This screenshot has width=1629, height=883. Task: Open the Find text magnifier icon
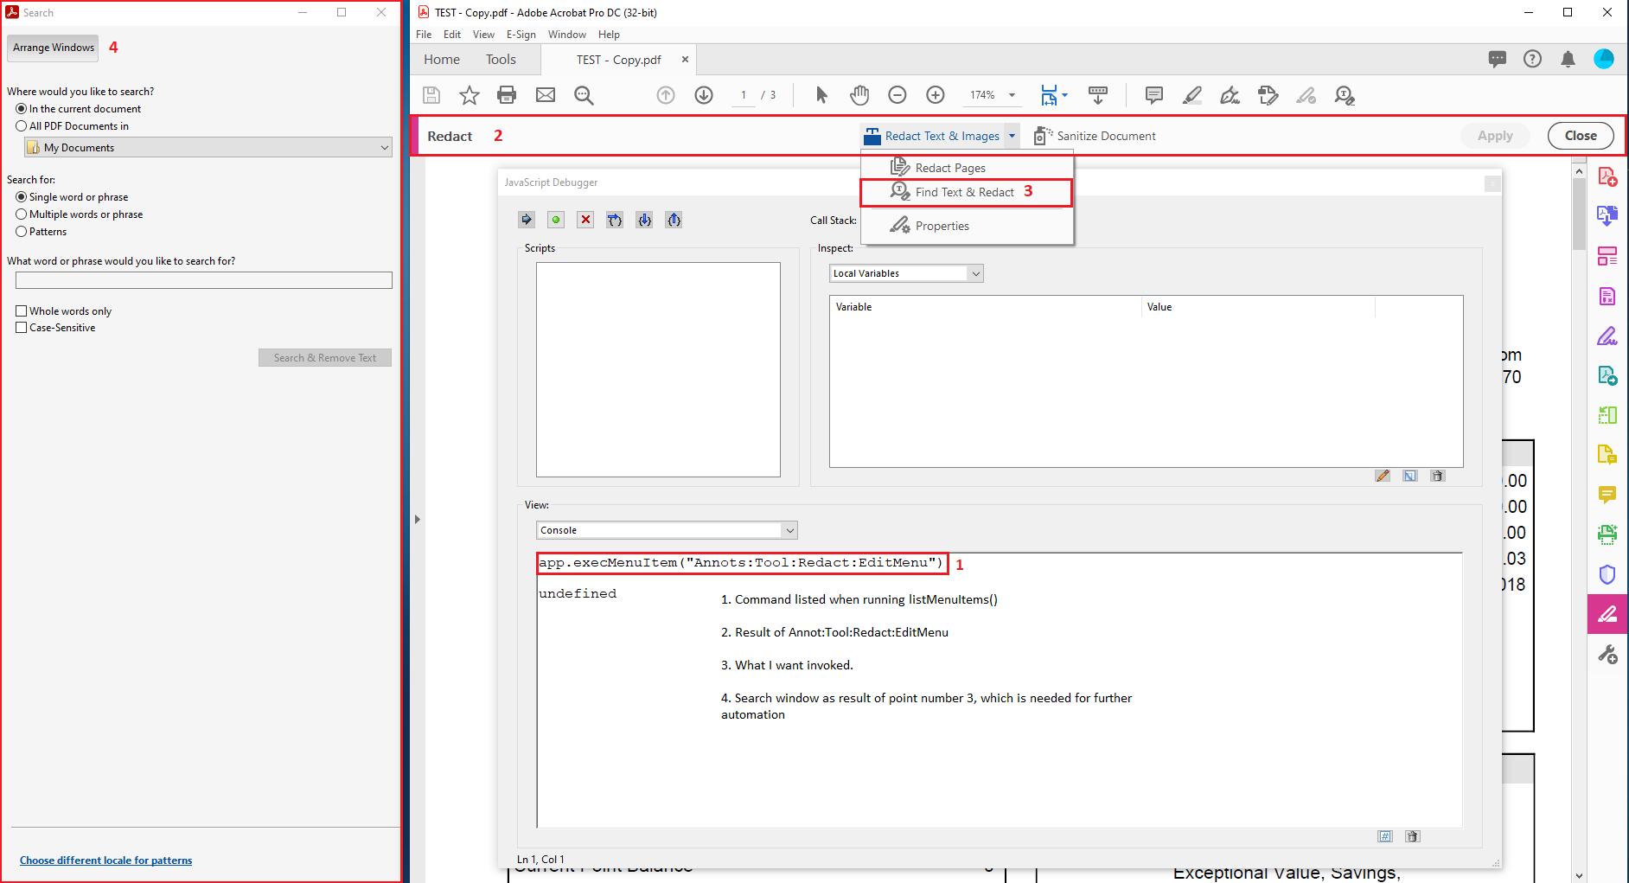[x=585, y=95]
